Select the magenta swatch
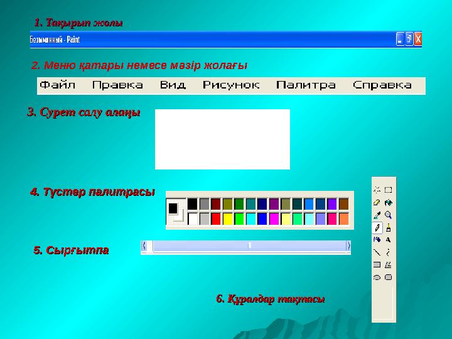Screen dimensions: 452x339 pyautogui.click(x=274, y=219)
